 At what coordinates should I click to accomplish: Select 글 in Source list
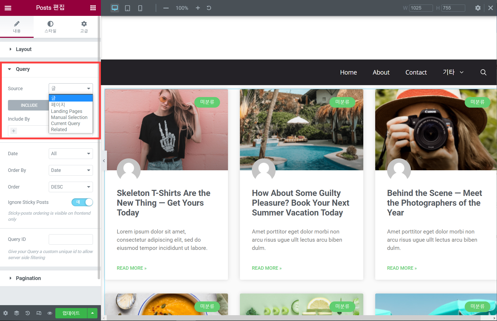point(71,98)
